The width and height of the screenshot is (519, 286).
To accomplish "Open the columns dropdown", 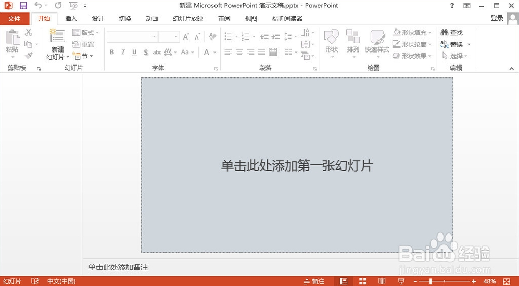I will (291, 52).
